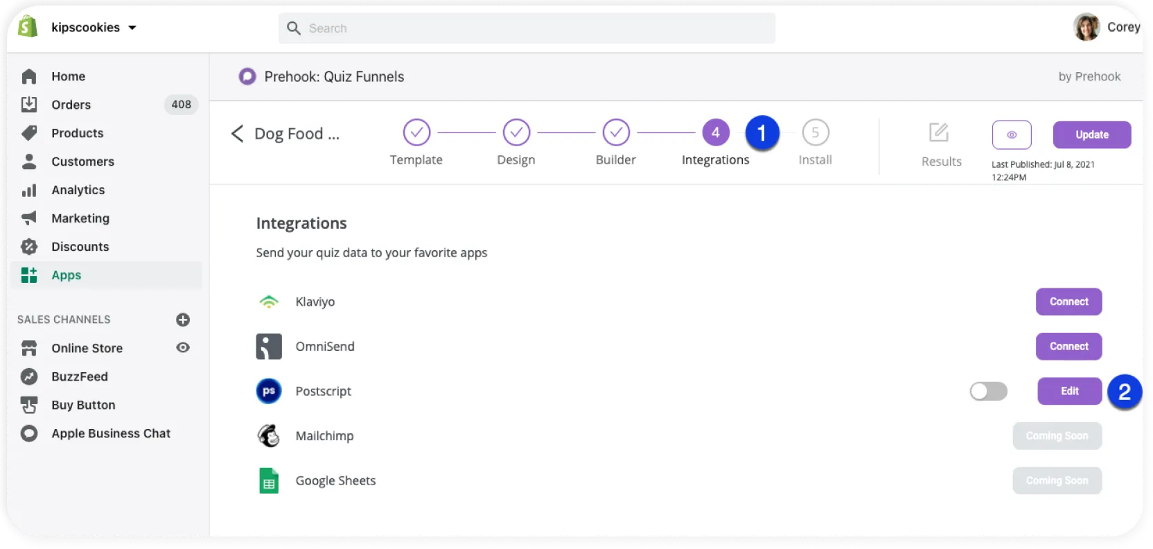This screenshot has width=1153, height=549.
Task: Click the Shopify bag logo
Action: coord(28,27)
